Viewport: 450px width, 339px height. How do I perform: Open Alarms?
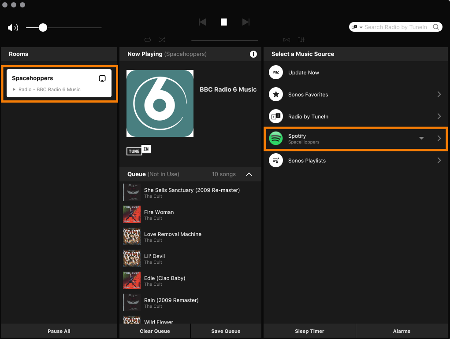point(402,331)
